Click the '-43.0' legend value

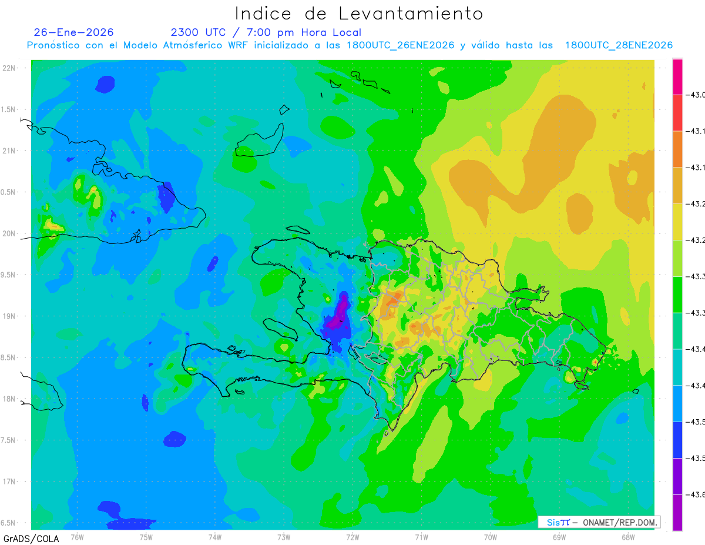[x=695, y=95]
